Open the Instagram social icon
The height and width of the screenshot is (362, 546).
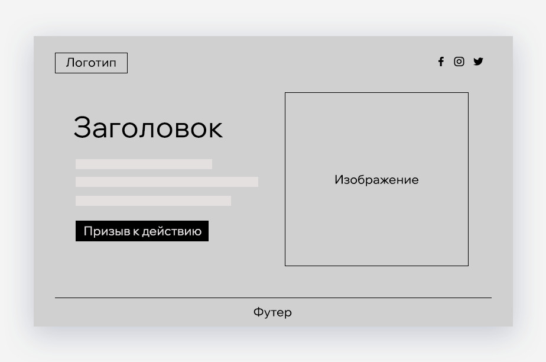459,62
